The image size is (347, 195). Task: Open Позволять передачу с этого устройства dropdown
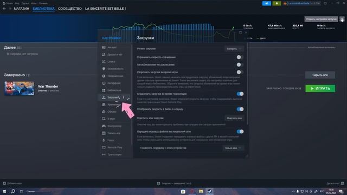click(233, 148)
